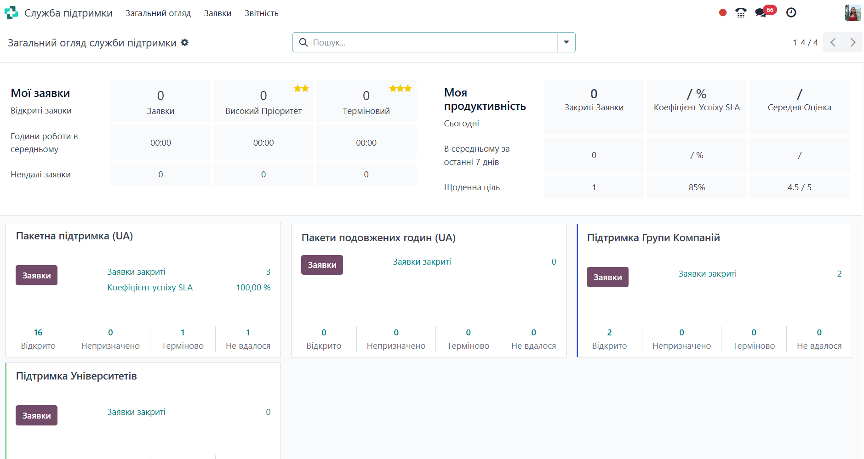The image size is (864, 459).
Task: Go to next page arrow
Action: (x=853, y=42)
